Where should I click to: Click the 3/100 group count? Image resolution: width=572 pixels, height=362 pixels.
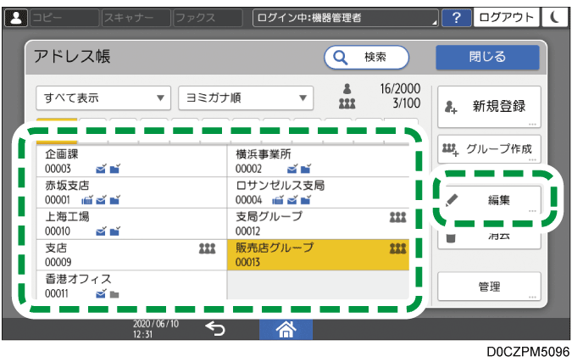[x=407, y=103]
